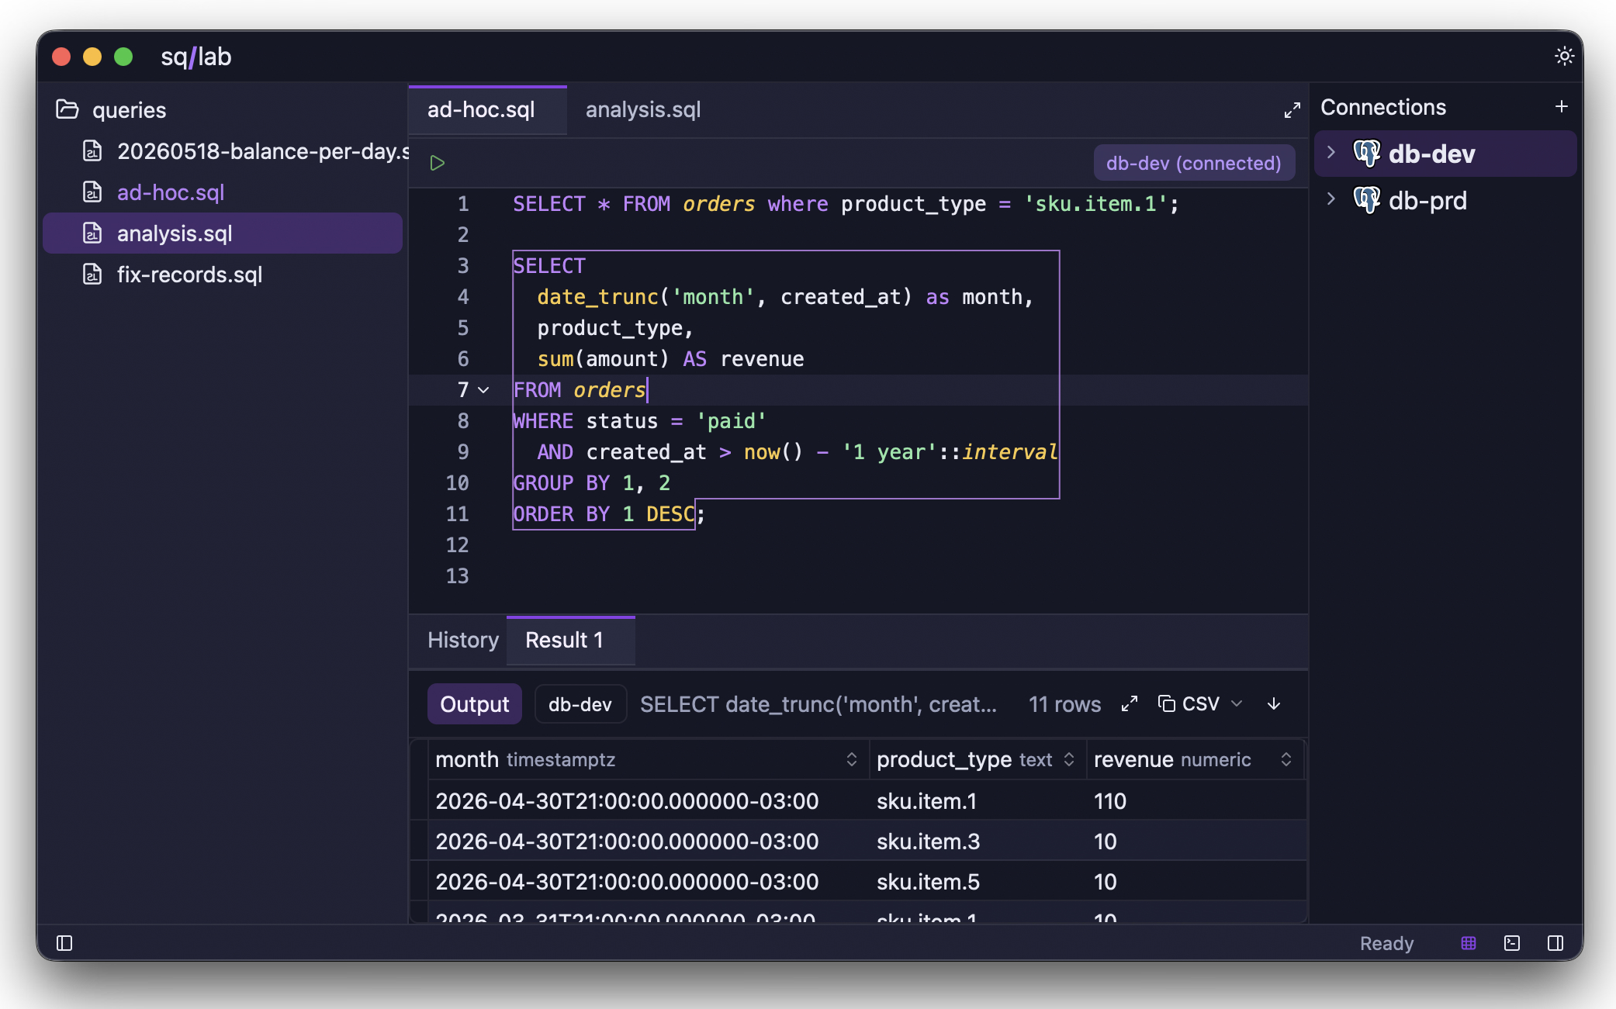The image size is (1616, 1009).
Task: Click 'ORDER BY 1 DESC' on line 11
Action: [x=604, y=514]
